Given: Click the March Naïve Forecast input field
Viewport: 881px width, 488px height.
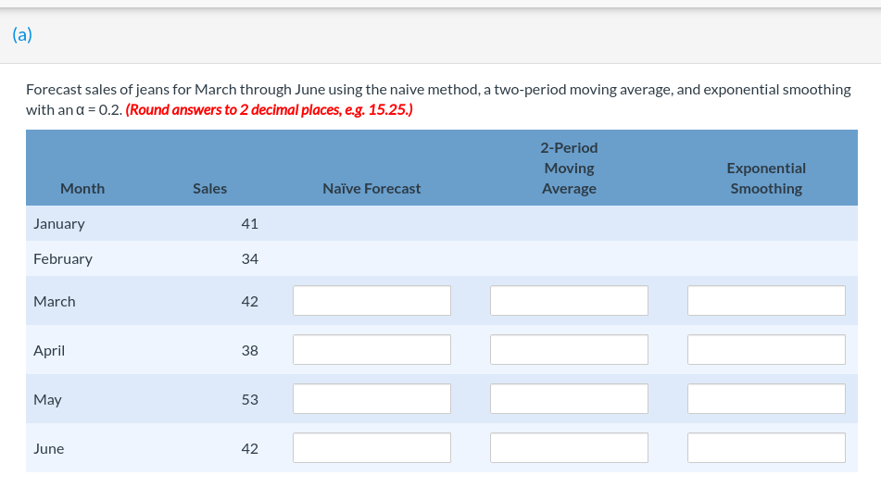Looking at the screenshot, I should (x=371, y=300).
